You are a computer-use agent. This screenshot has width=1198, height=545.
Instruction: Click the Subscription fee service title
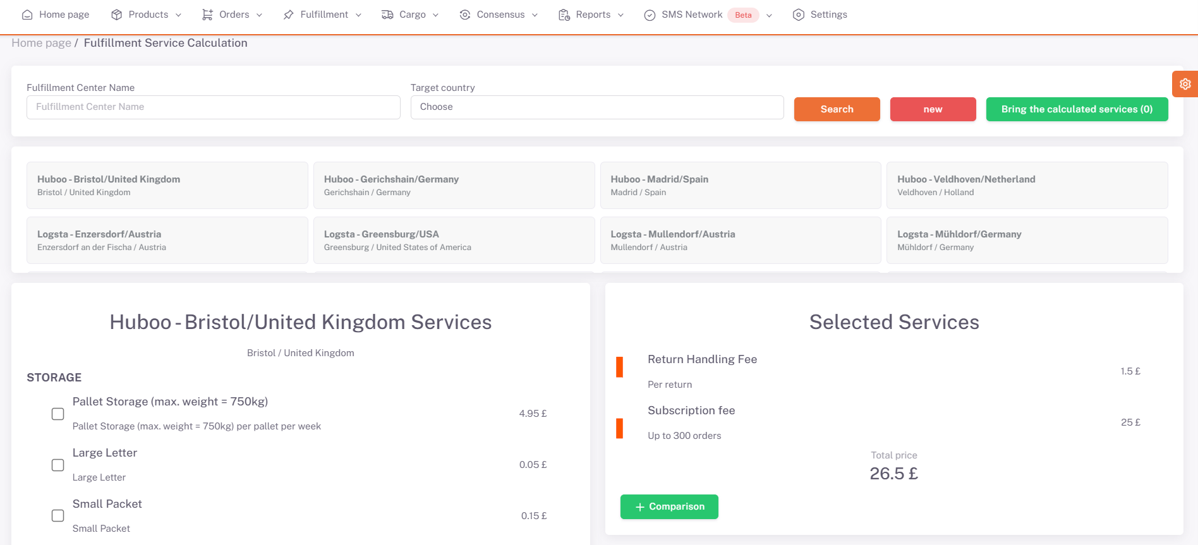691,410
